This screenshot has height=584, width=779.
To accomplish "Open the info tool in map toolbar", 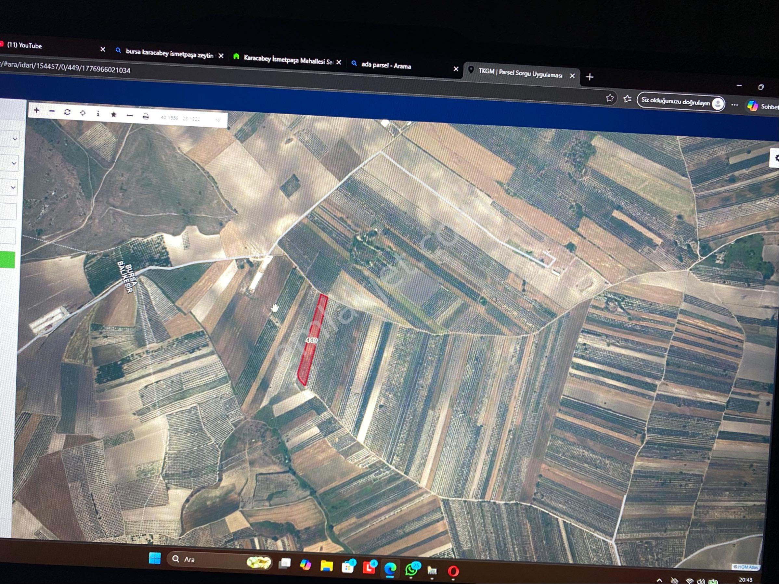I will tap(98, 113).
